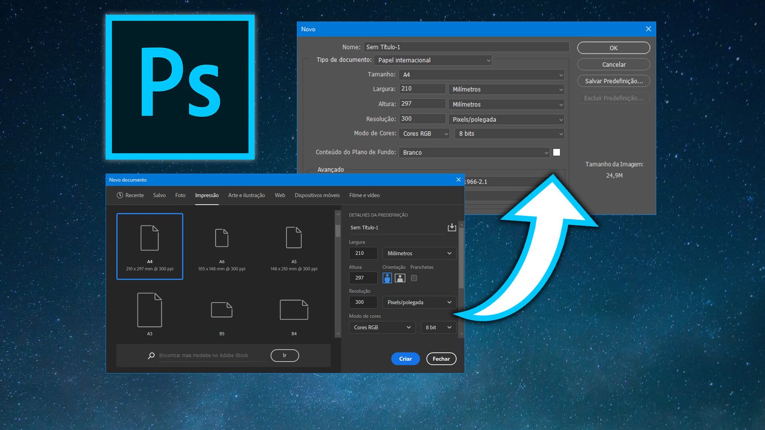Viewport: 765px width, 430px height.
Task: Switch to Arte e ilustração tab
Action: point(246,195)
